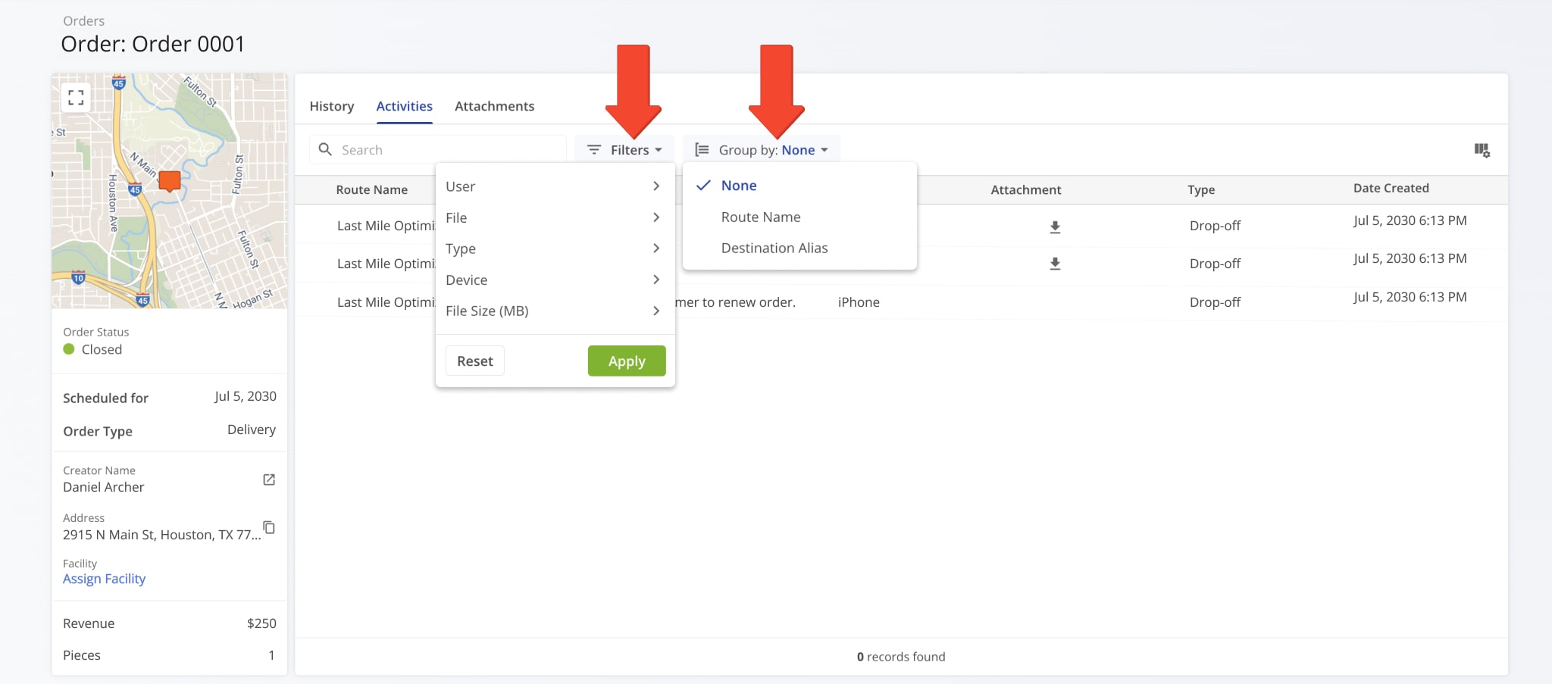This screenshot has width=1552, height=684.
Task: Select the iPhone device cell
Action: (859, 302)
